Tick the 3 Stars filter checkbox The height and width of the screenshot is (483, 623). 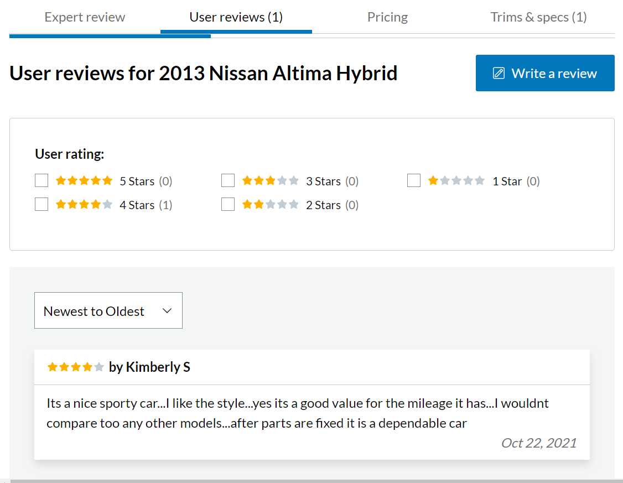pos(228,181)
